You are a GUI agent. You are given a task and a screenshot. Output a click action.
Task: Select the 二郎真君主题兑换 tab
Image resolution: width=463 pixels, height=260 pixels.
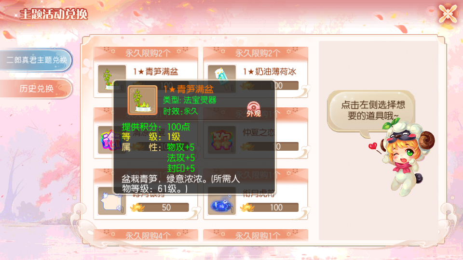point(36,60)
